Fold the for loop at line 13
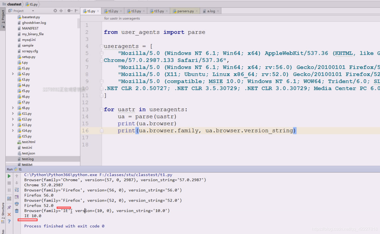The height and width of the screenshot is (234, 380). point(102,109)
